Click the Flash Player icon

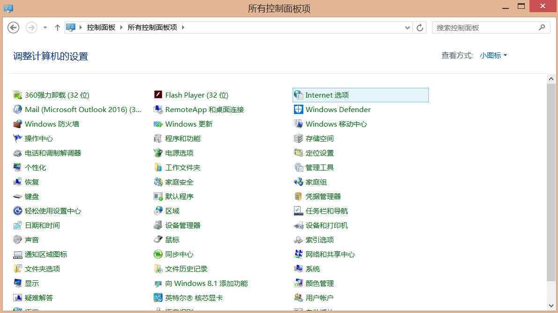coord(158,95)
